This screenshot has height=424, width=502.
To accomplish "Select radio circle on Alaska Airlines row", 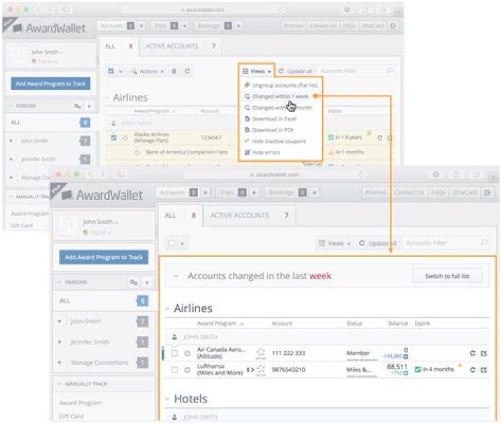I will (125, 138).
